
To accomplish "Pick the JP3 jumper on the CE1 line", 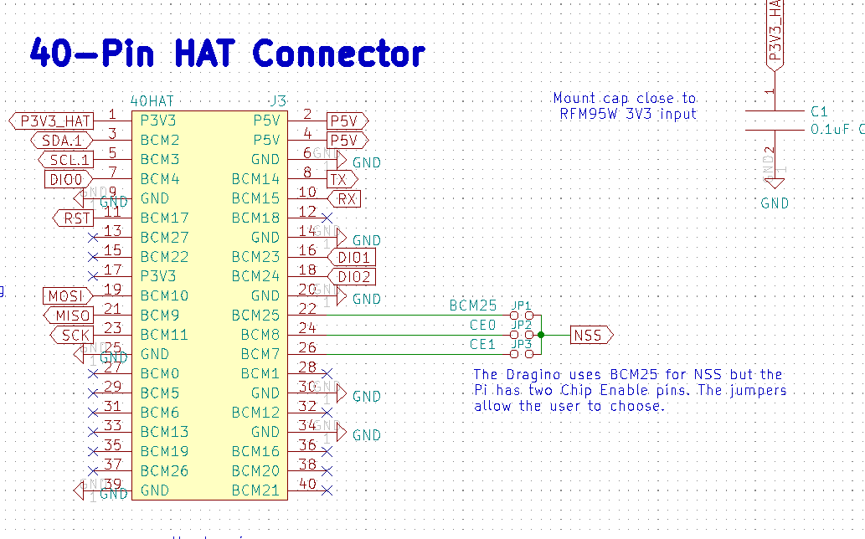I will (x=523, y=354).
